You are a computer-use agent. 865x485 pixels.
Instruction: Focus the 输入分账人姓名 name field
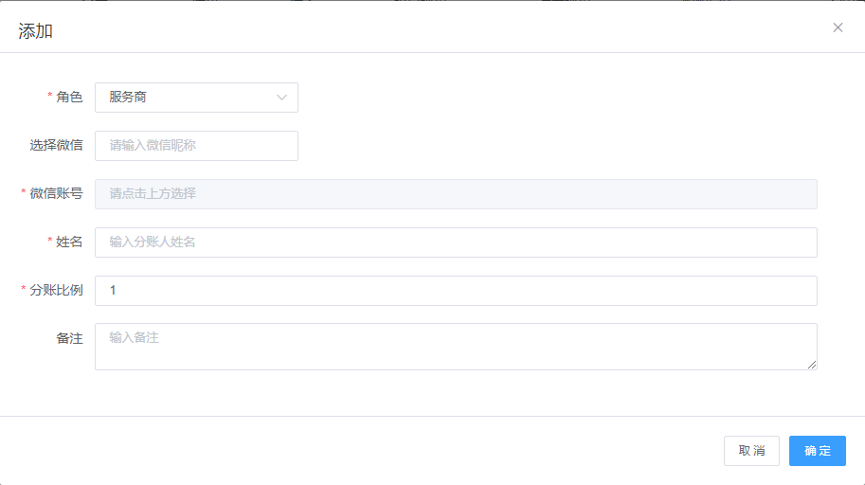pyautogui.click(x=456, y=242)
